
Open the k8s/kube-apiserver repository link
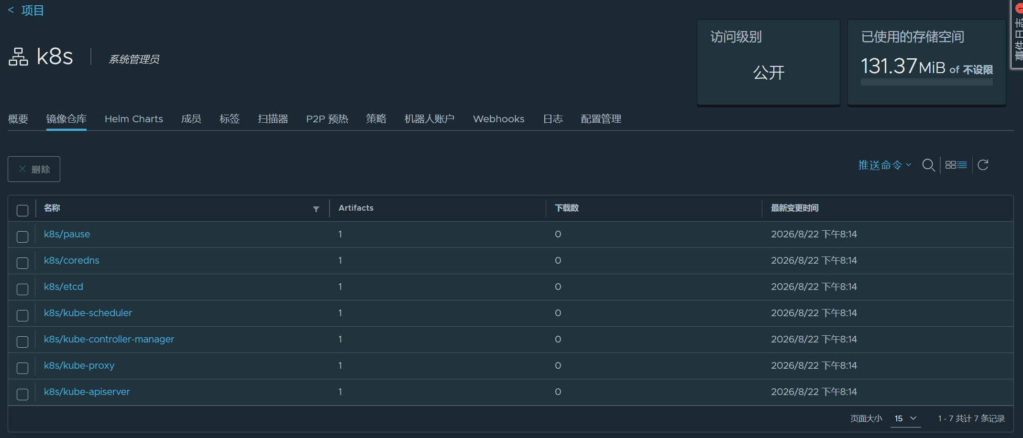pyautogui.click(x=87, y=392)
